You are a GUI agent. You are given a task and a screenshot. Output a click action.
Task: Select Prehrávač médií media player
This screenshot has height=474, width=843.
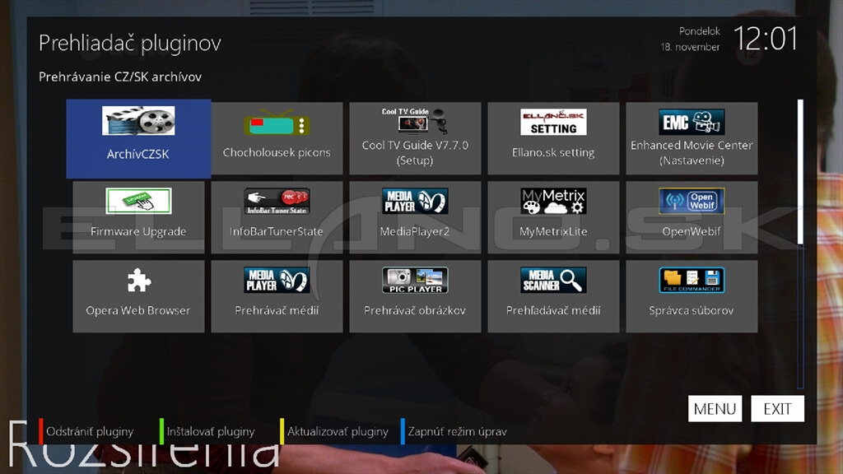pos(277,296)
